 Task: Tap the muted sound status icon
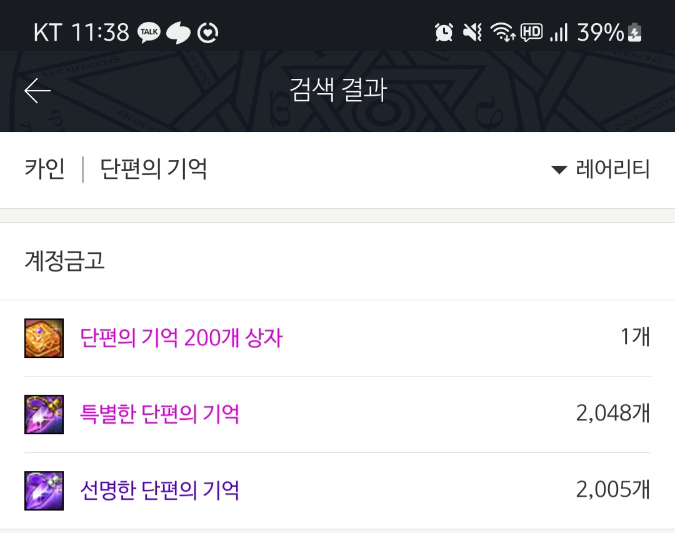click(472, 33)
